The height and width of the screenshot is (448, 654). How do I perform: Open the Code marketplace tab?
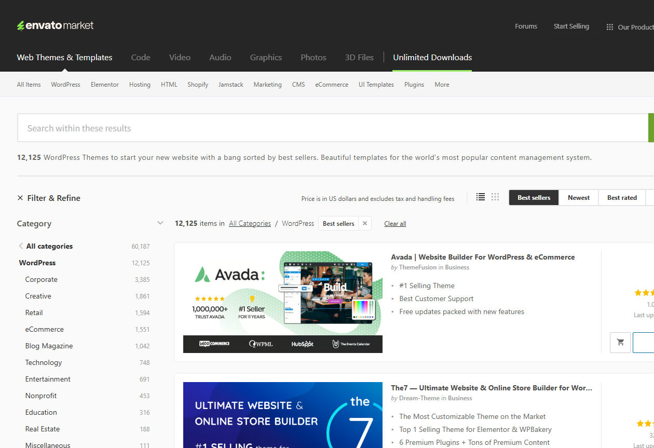[x=141, y=58]
